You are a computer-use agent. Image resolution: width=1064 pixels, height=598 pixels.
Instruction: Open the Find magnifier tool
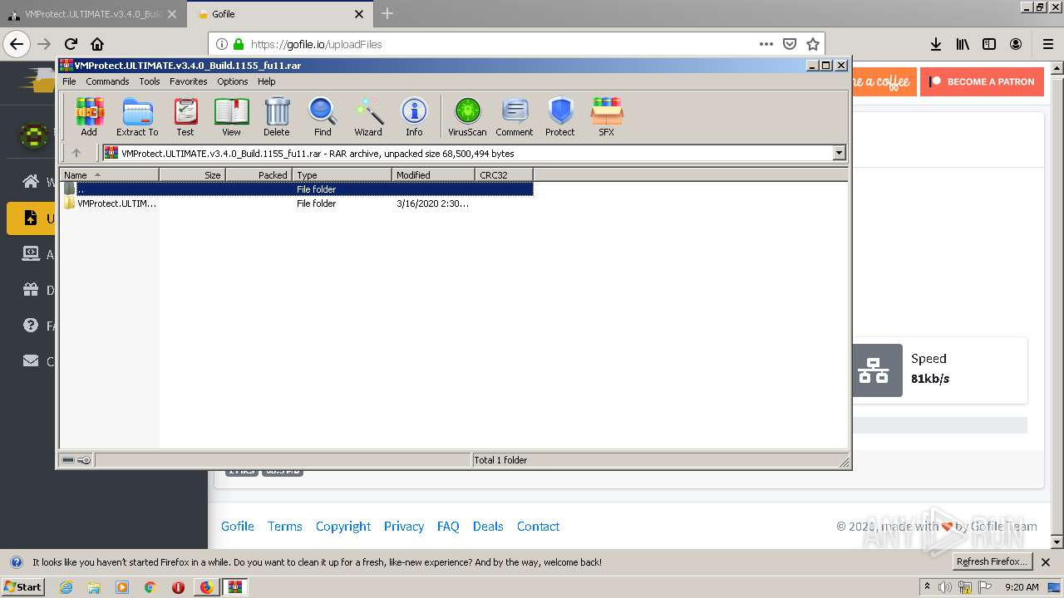click(323, 116)
